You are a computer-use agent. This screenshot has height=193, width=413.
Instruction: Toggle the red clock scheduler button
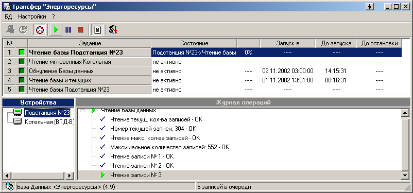(x=40, y=29)
